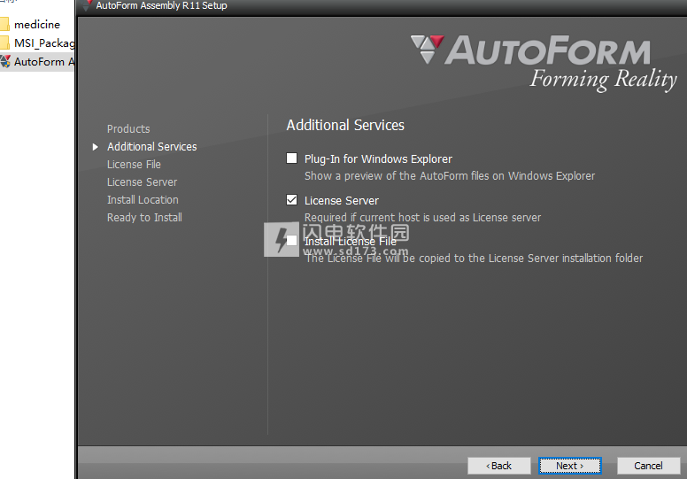Uncheck the License Server checkbox
Viewport: 687px width, 479px height.
click(x=292, y=200)
